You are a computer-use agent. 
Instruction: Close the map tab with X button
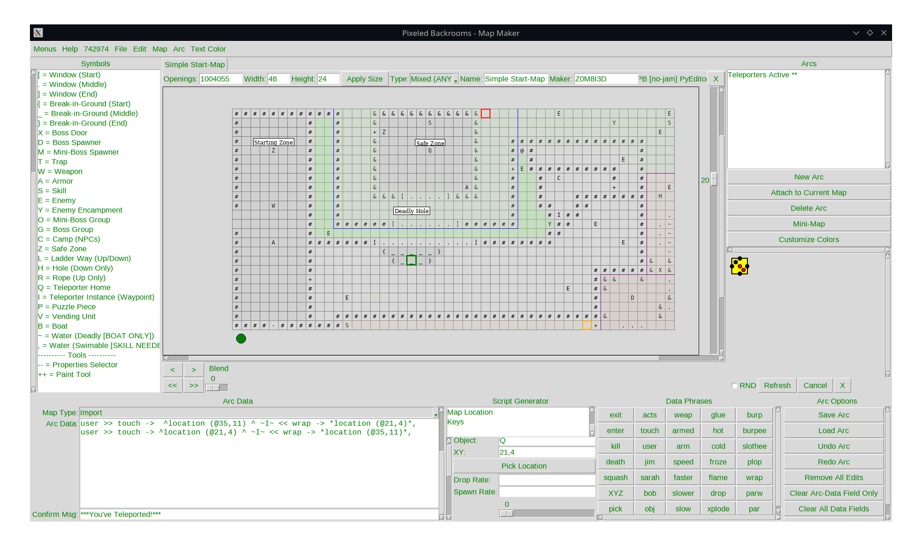click(x=716, y=79)
